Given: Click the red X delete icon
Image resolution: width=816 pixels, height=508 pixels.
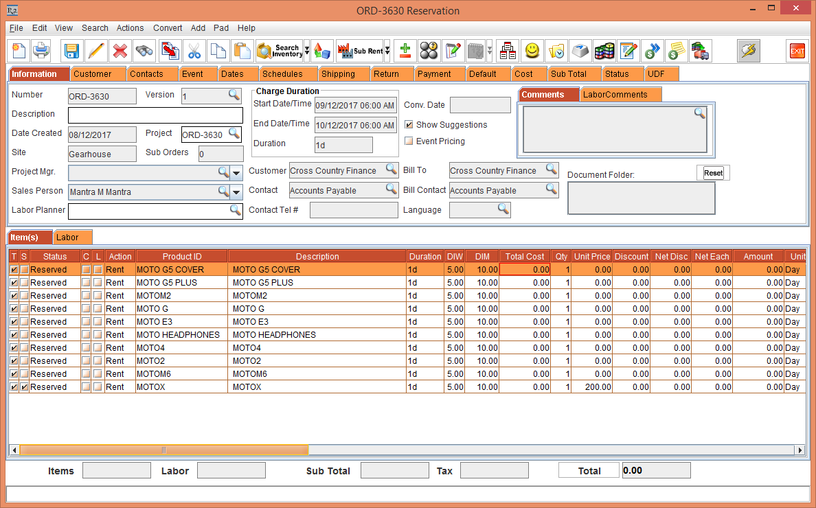Looking at the screenshot, I should (120, 51).
